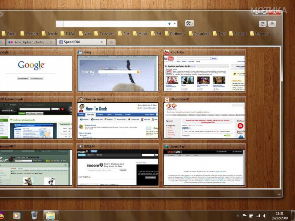This screenshot has height=221, width=295.
Task: Click the blue go arrow in address bar
Action: point(169,24)
